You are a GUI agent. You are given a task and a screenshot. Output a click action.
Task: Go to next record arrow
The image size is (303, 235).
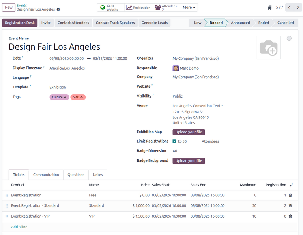(299, 8)
